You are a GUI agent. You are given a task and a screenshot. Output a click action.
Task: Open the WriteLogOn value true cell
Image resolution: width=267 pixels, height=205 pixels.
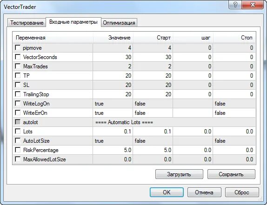click(113, 104)
